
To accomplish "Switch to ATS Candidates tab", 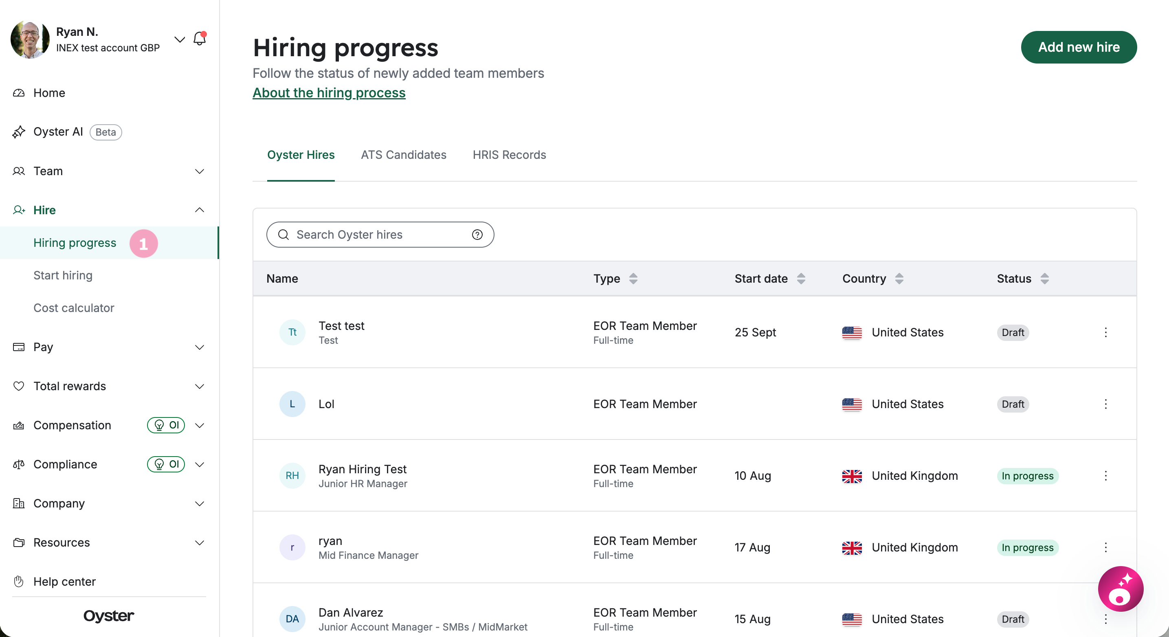I will tap(403, 155).
